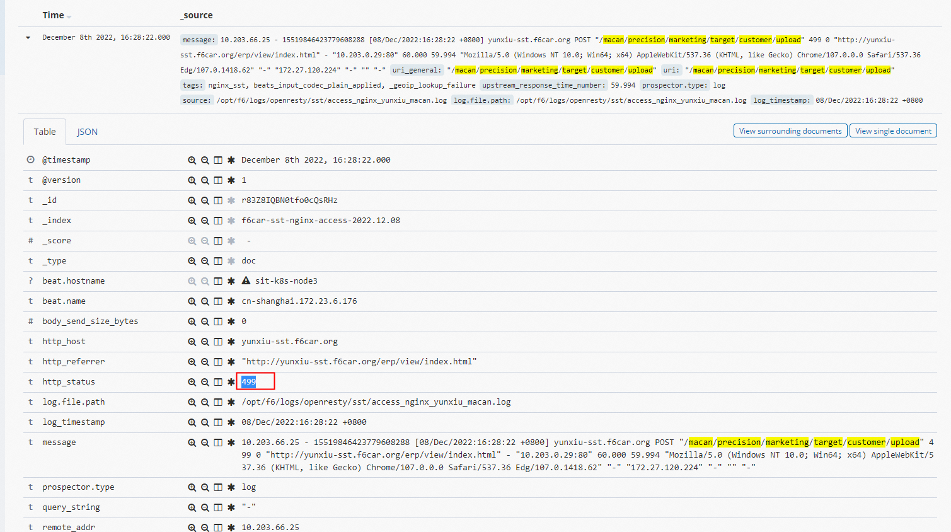The height and width of the screenshot is (532, 951).
Task: Click sit-k8s-node3 hostname value
Action: click(286, 281)
